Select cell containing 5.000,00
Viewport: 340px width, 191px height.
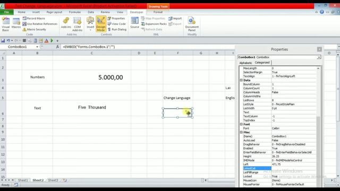92,77
